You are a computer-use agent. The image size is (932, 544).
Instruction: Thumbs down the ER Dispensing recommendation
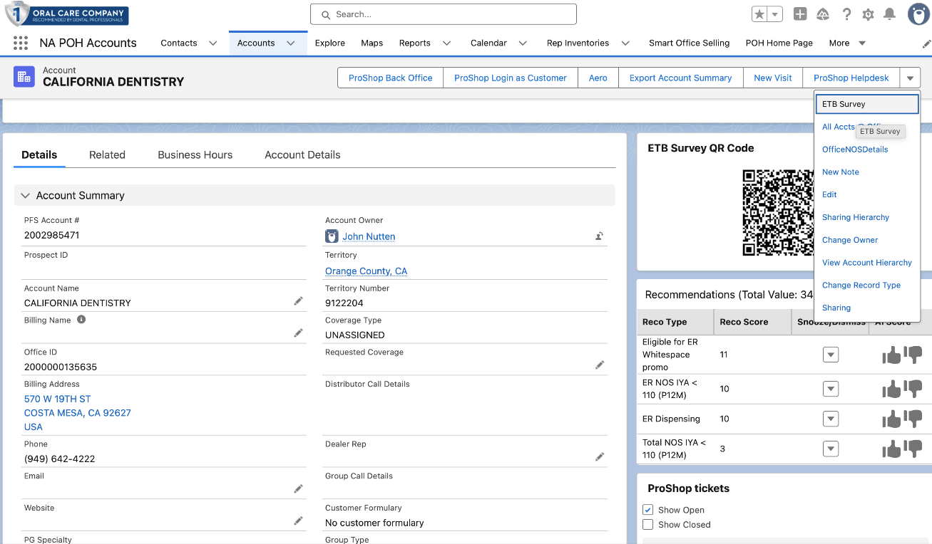tap(913, 419)
